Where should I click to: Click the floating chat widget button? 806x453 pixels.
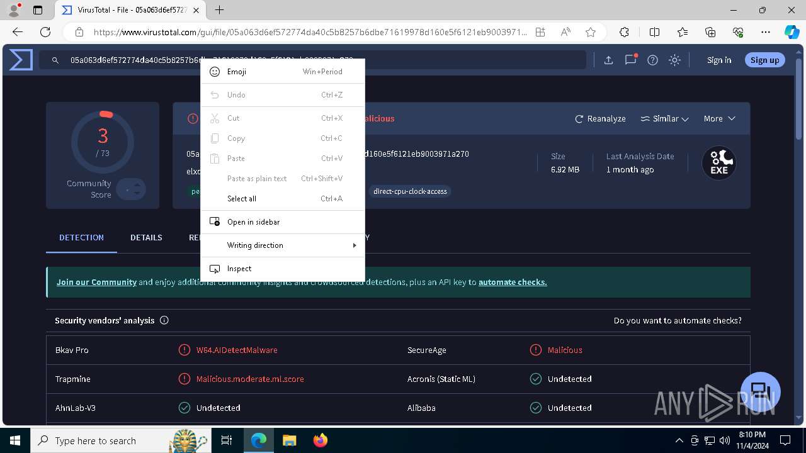pos(761,391)
